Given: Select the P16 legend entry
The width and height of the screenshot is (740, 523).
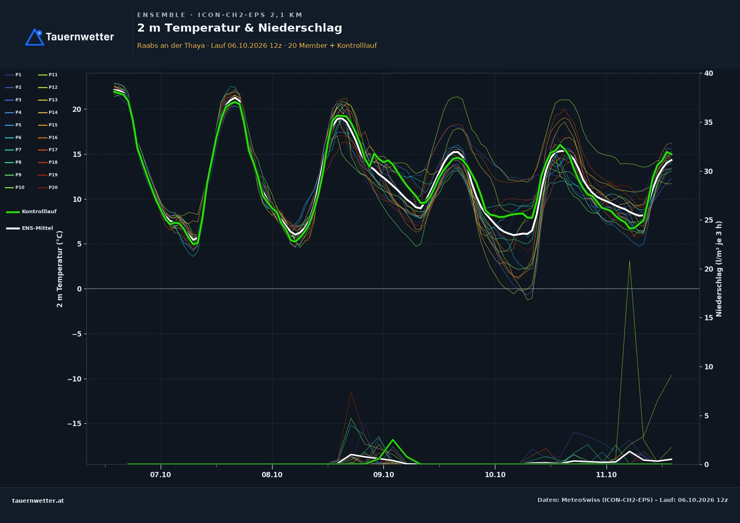Looking at the screenshot, I should click(48, 137).
